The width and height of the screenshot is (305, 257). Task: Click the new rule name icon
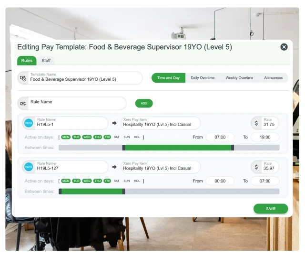tap(23, 103)
